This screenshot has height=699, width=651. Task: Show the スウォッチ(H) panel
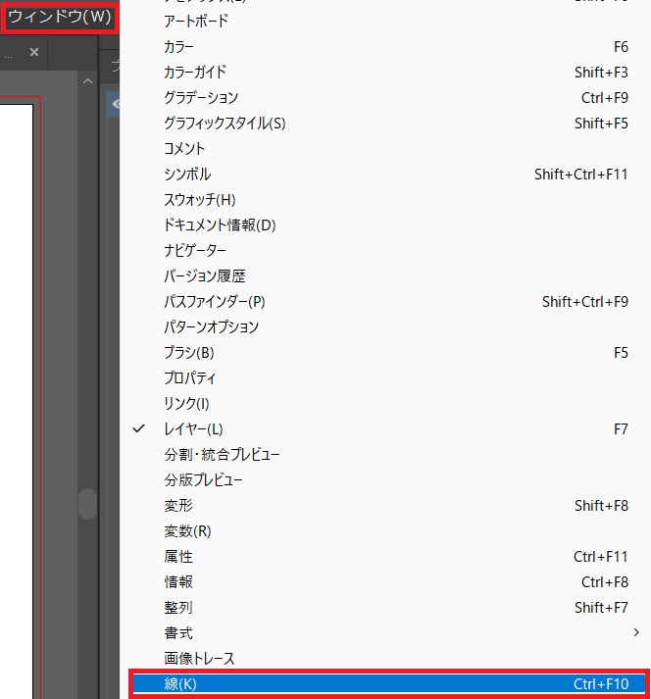[200, 200]
